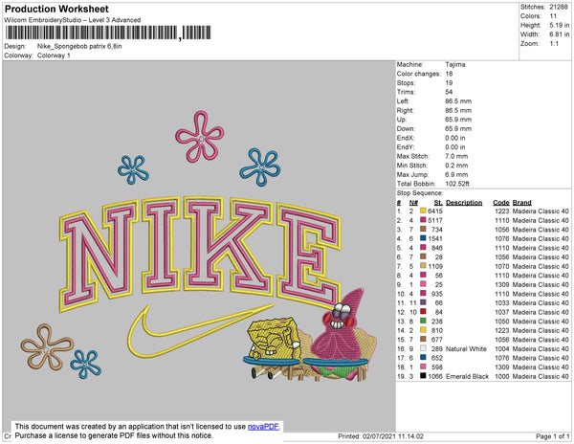Click the Trims value 54
This screenshot has width=574, height=444.
coord(449,92)
